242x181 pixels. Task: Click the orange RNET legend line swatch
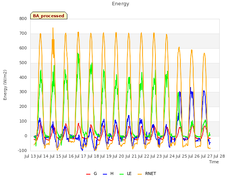(x=140, y=174)
